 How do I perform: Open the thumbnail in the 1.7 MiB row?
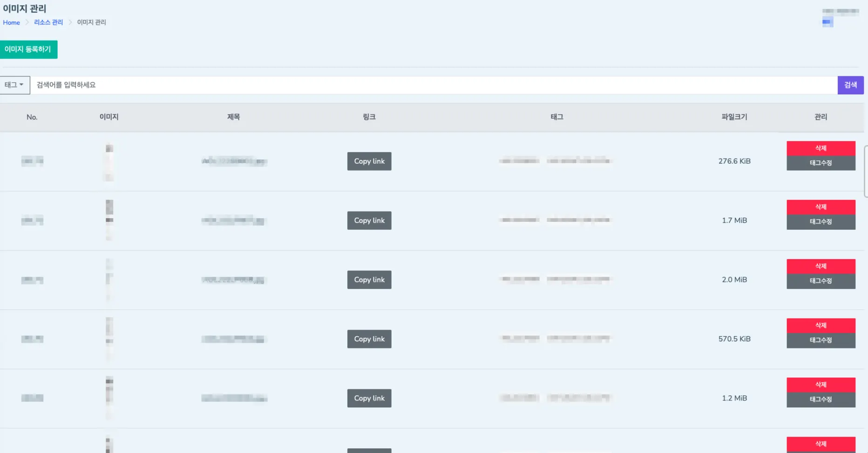(x=109, y=220)
